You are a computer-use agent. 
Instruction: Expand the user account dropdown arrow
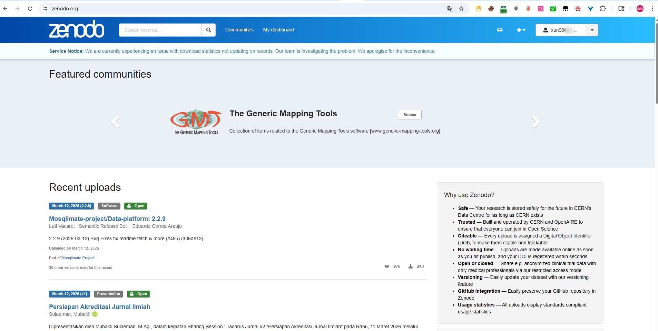tap(592, 30)
